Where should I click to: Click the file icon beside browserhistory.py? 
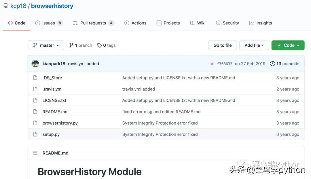tap(35, 123)
